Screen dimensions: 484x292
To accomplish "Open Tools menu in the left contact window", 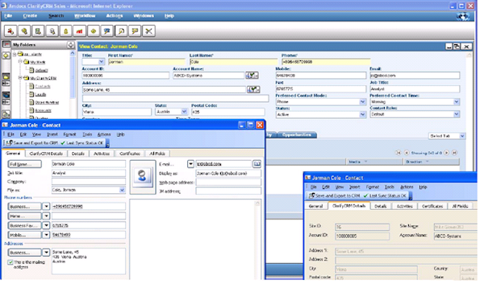I will point(87,134).
